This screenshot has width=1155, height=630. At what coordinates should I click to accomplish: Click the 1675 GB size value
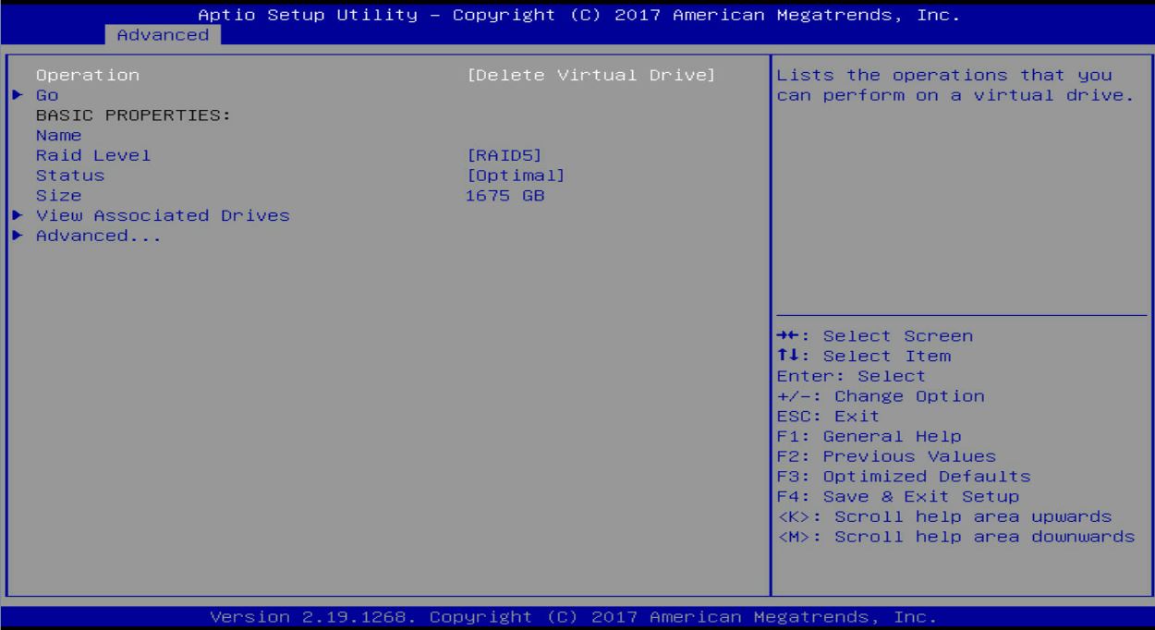(x=505, y=196)
